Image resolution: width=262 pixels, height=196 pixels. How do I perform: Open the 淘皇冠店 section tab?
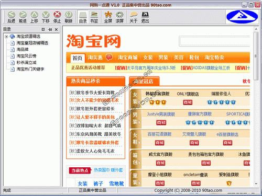click(144, 81)
